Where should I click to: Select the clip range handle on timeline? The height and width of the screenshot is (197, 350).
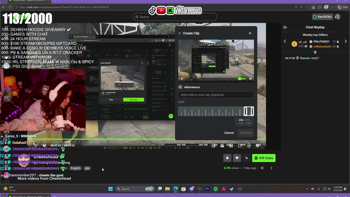(249, 111)
